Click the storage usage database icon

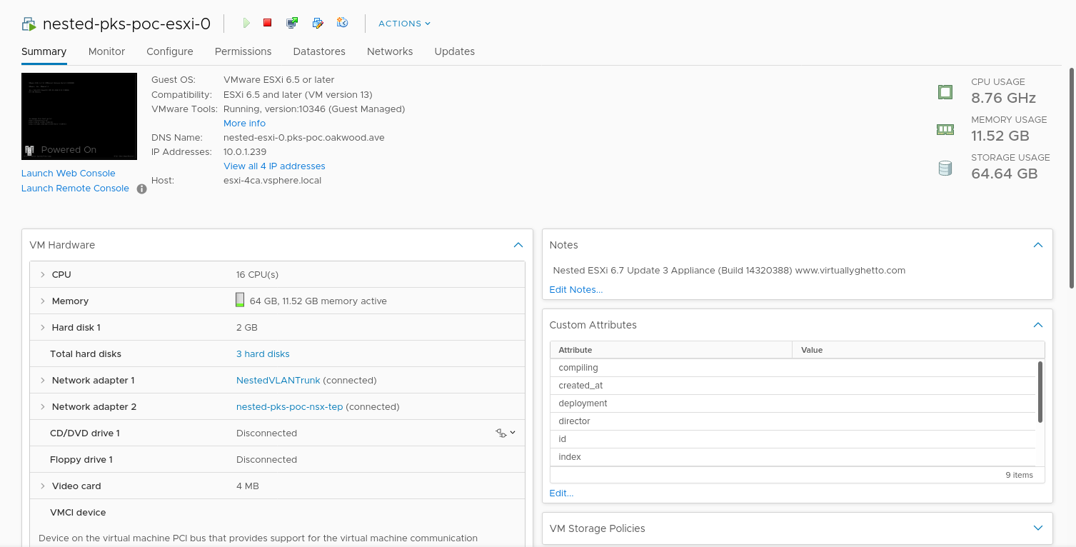tap(945, 168)
